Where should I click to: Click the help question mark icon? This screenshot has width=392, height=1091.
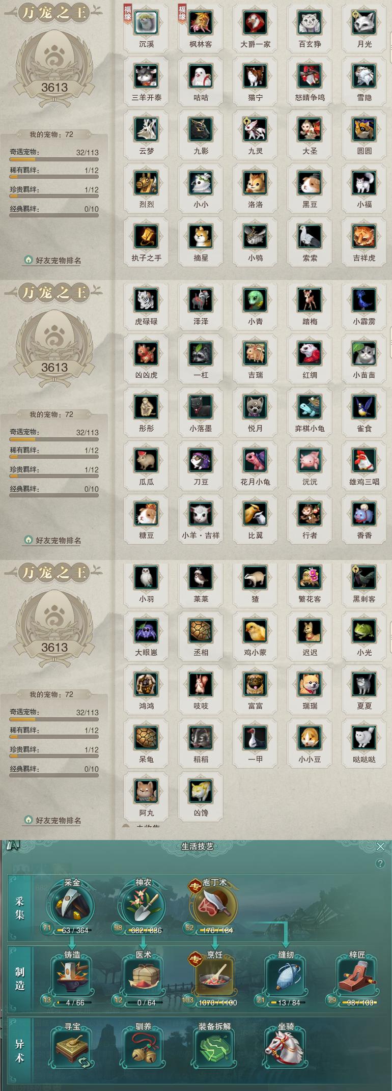[380, 863]
